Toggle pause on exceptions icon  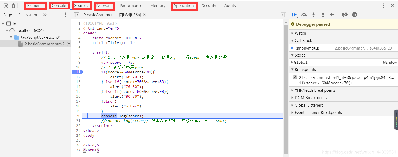point(355,15)
